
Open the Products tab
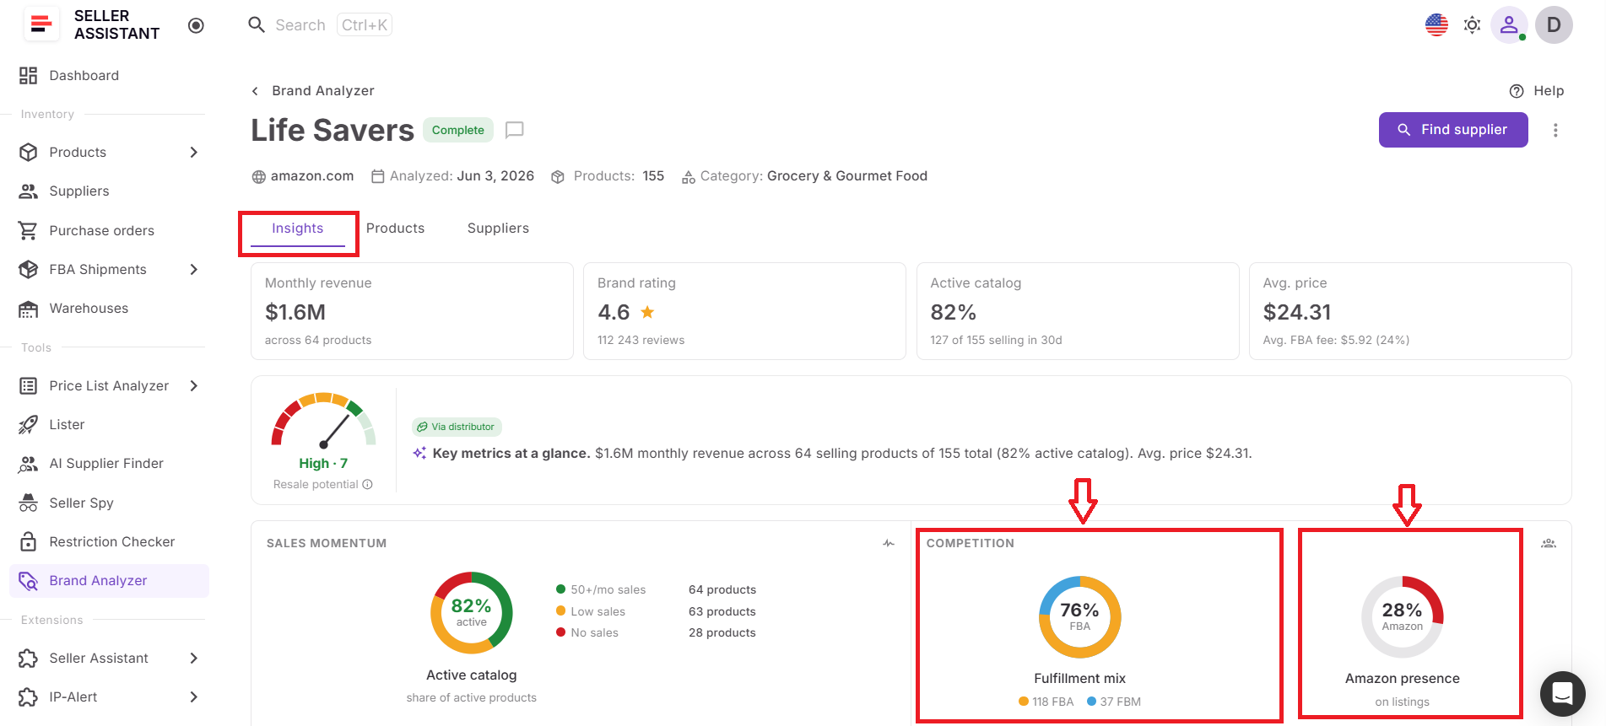395,229
